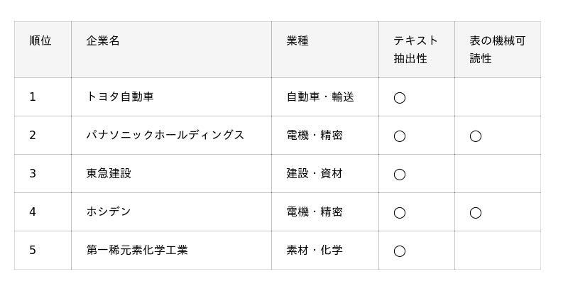Select パナソニックホールディングス's 表の機械可読性 circle mark
The height and width of the screenshot is (291, 568).
click(x=476, y=136)
